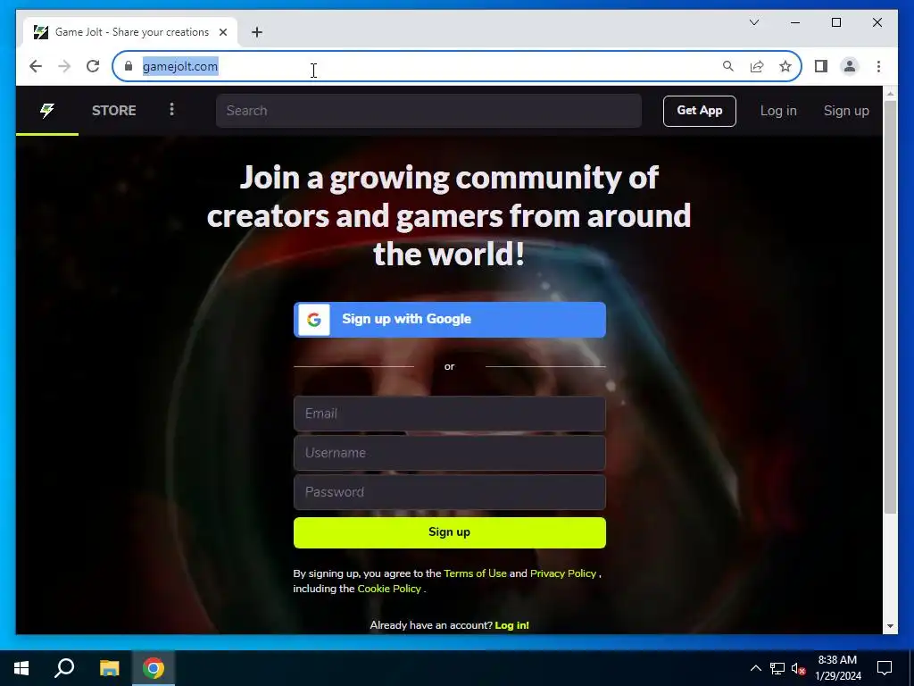Viewport: 914px width, 686px height.
Task: Click the Username input field
Action: [450, 453]
